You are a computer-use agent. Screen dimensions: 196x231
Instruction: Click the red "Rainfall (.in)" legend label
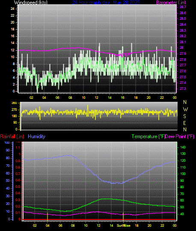(x=12, y=136)
